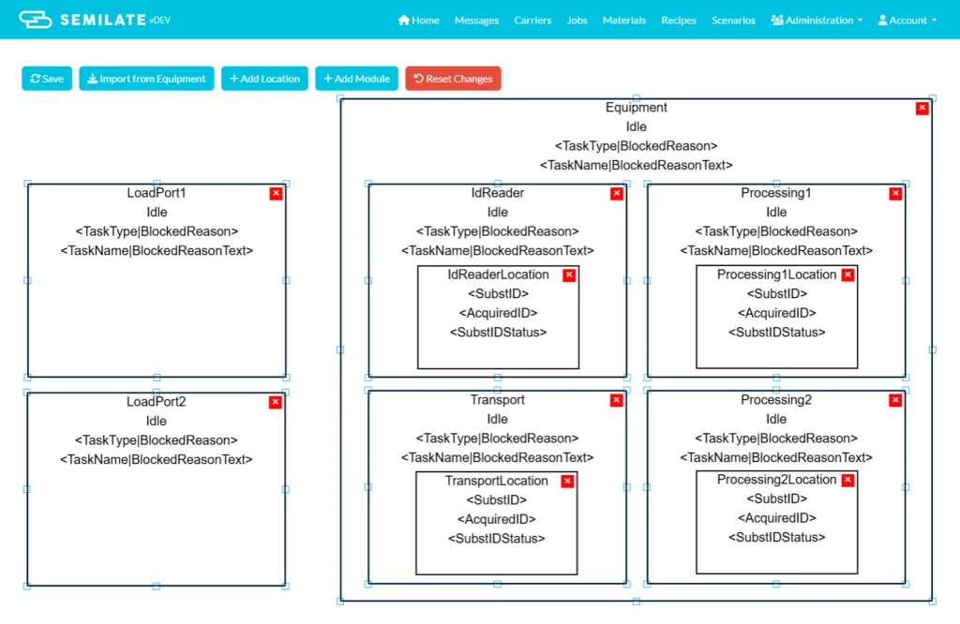
Task: Select the Processing1 module title
Action: [775, 193]
